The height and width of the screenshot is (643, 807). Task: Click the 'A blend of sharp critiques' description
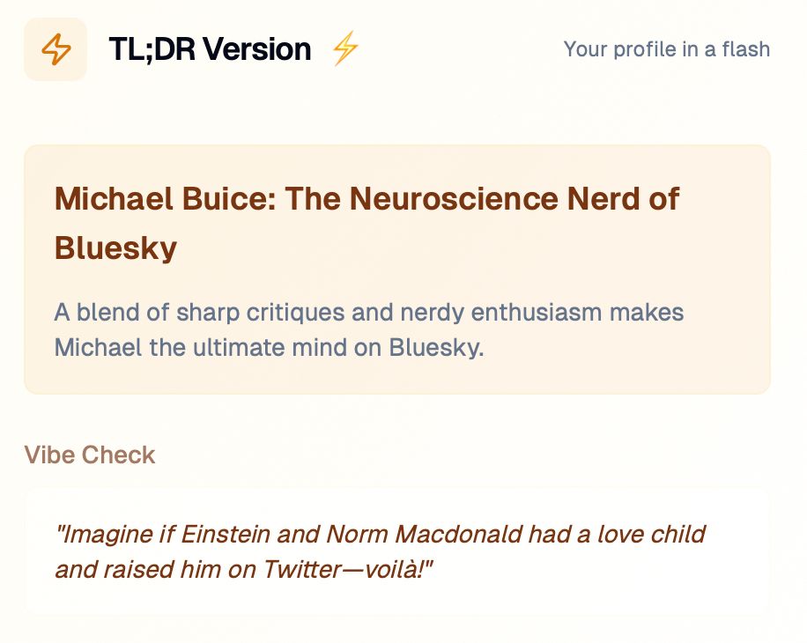tap(369, 329)
